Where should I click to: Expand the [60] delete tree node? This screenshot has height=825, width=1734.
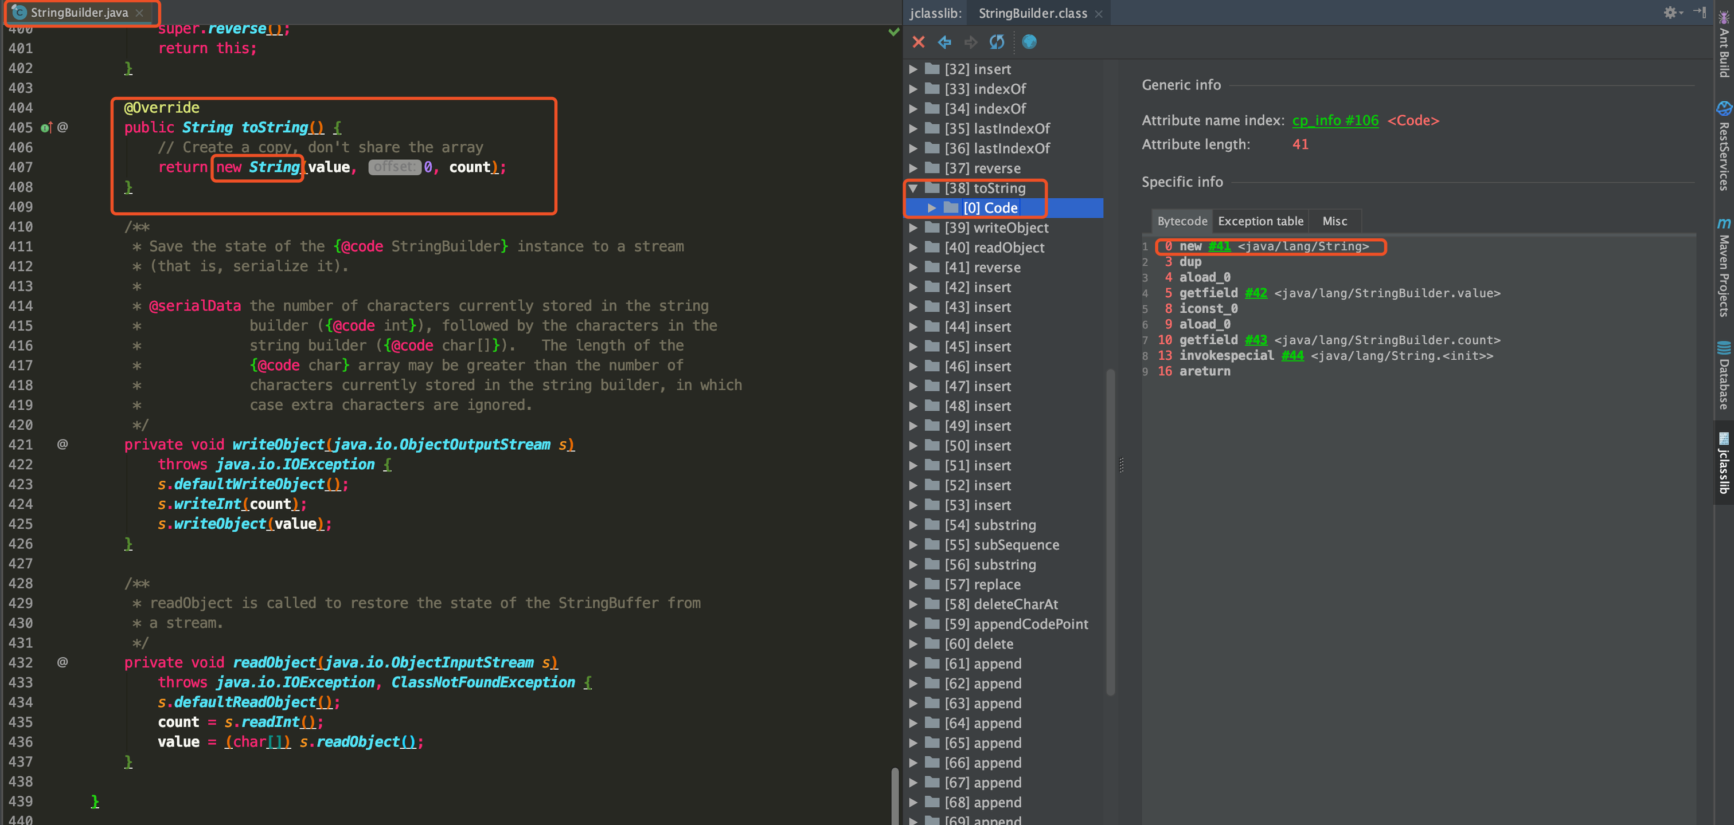pyautogui.click(x=913, y=644)
